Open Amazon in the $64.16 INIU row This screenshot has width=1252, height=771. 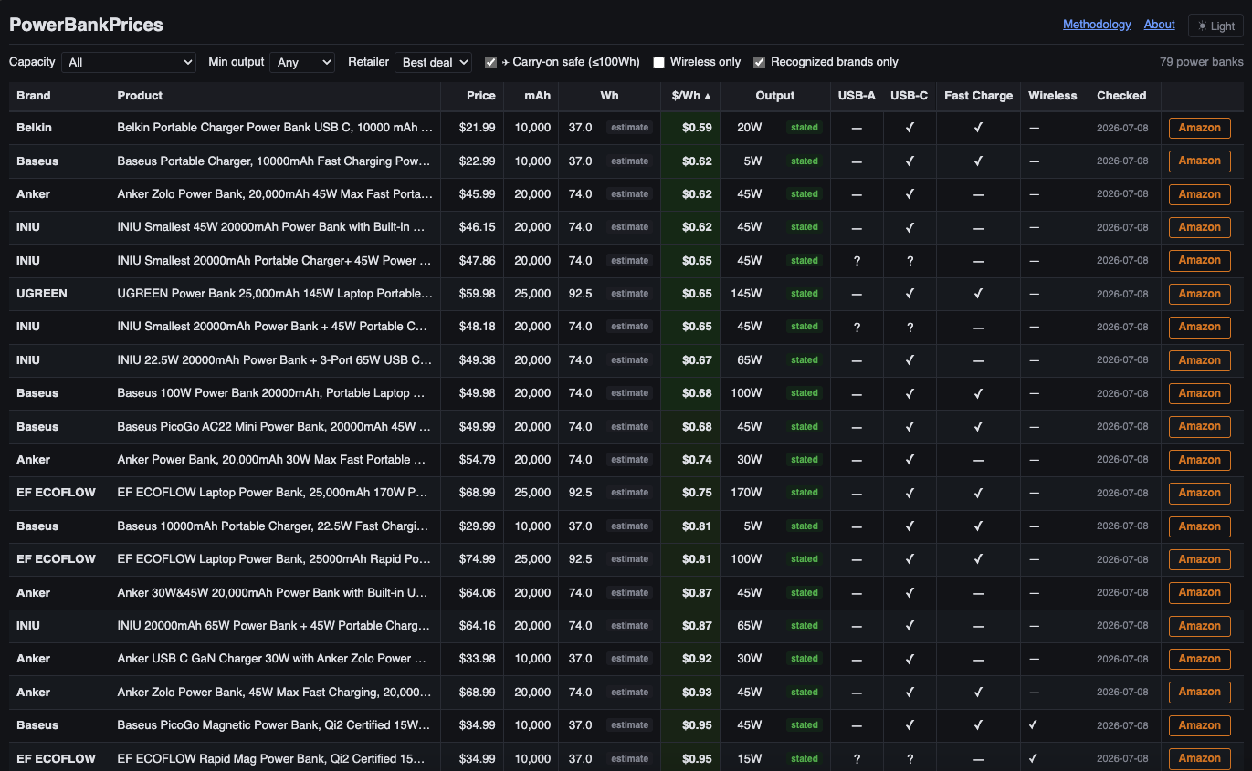pos(1199,626)
